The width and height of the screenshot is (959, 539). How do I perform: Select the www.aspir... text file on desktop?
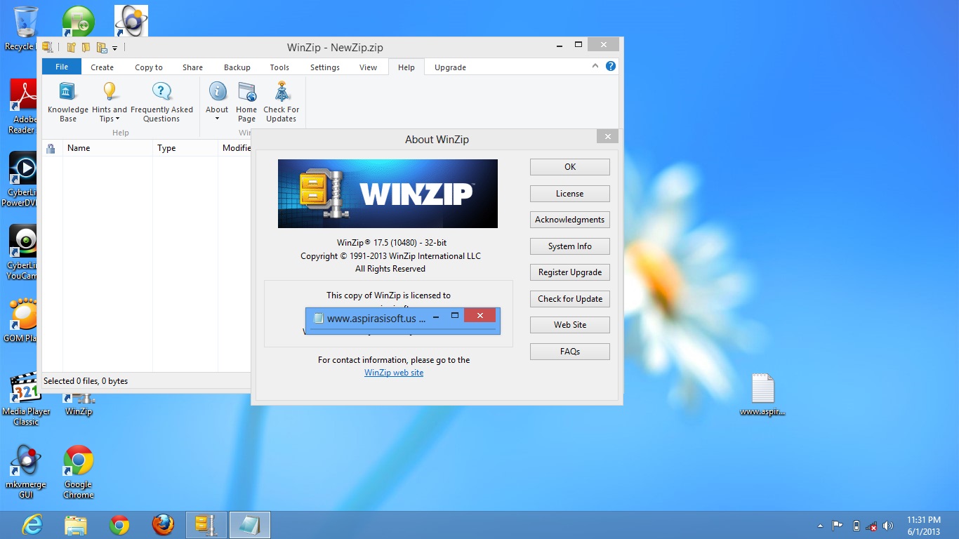click(762, 395)
